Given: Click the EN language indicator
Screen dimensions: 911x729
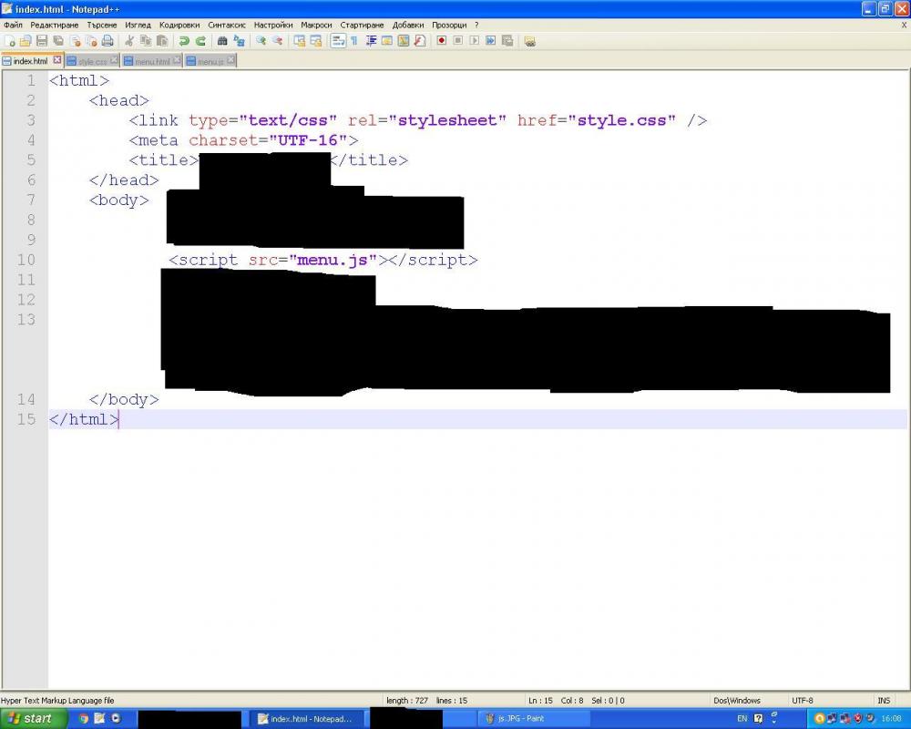Looking at the screenshot, I should (x=742, y=719).
